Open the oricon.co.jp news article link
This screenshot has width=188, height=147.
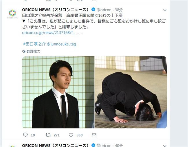point(49,33)
